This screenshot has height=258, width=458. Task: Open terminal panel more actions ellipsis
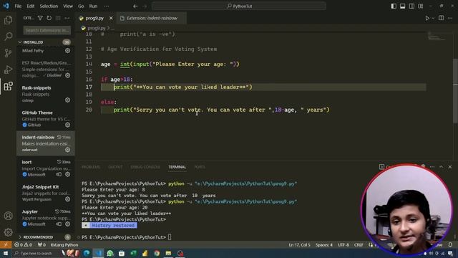coord(432,167)
